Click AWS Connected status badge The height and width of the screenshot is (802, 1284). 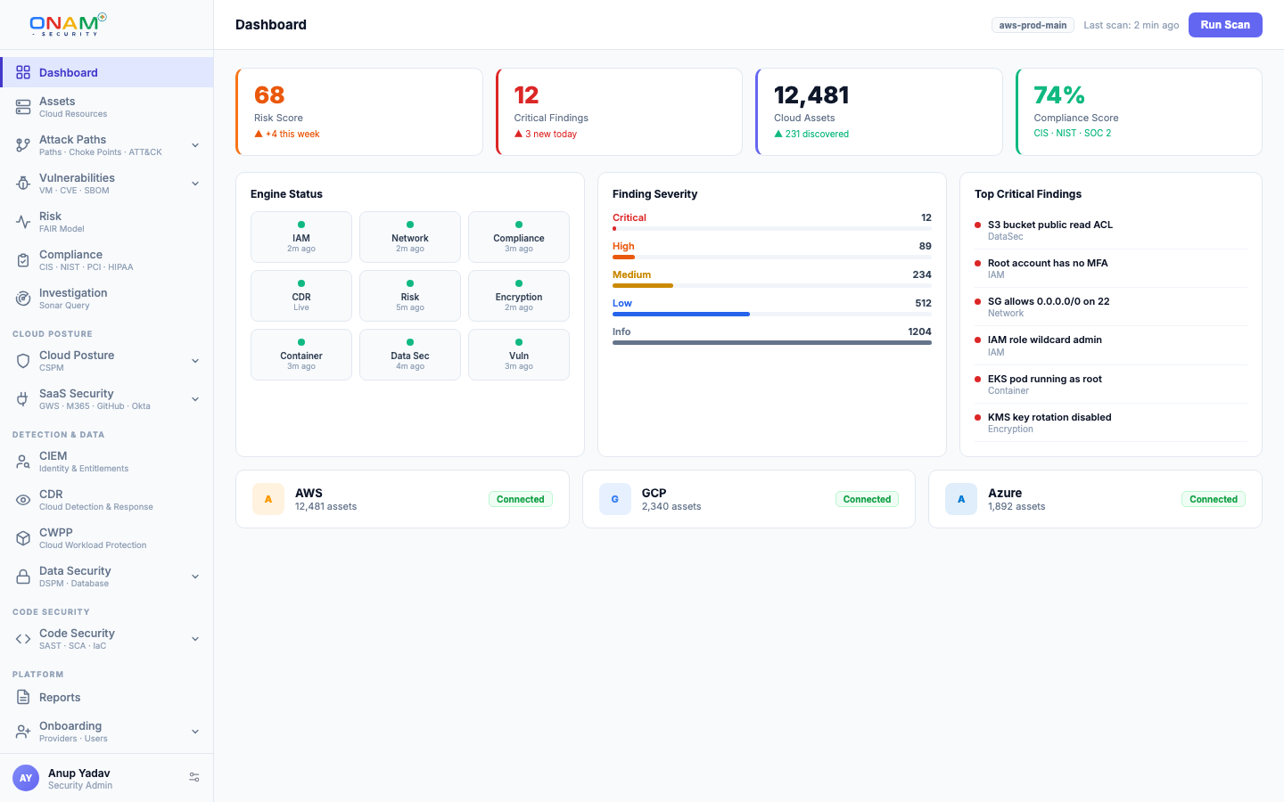521,499
